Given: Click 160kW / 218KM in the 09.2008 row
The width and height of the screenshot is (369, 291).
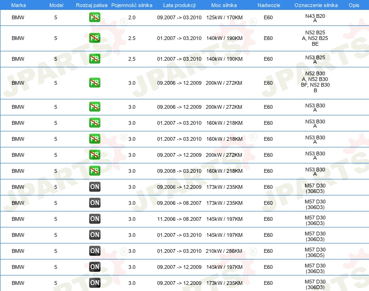Looking at the screenshot, I should click(224, 171).
